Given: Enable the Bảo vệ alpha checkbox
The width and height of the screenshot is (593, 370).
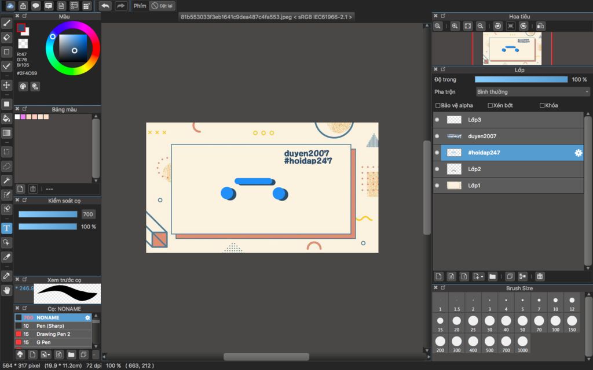Looking at the screenshot, I should (x=438, y=105).
